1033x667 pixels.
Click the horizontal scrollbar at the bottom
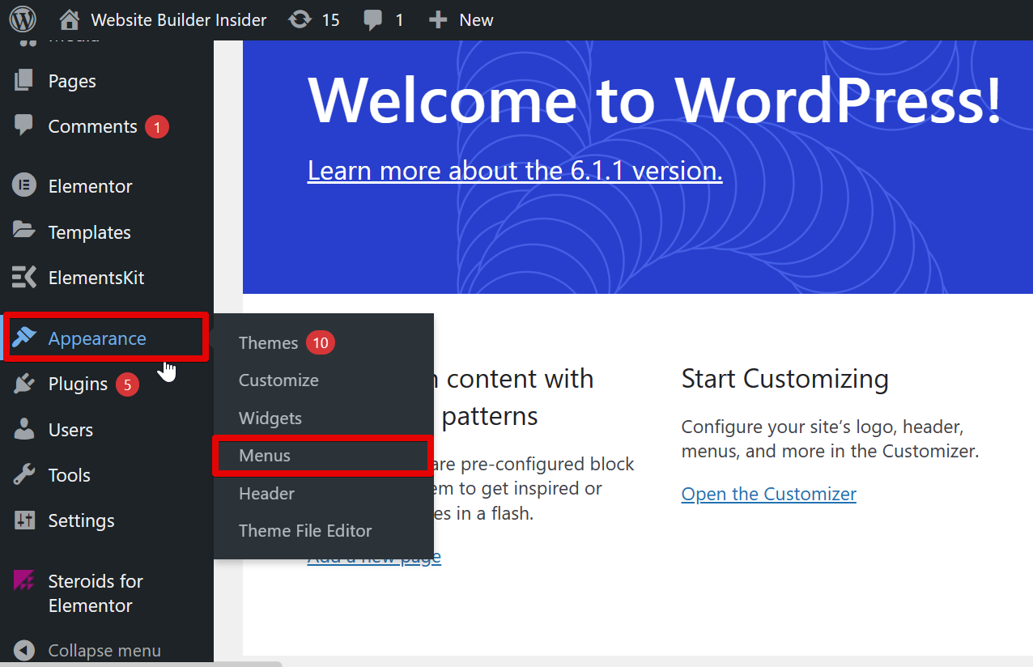coord(141,663)
